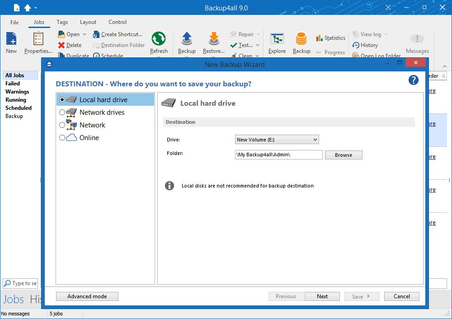Expand the Test dropdown arrow
The width and height of the screenshot is (452, 319).
click(x=258, y=45)
